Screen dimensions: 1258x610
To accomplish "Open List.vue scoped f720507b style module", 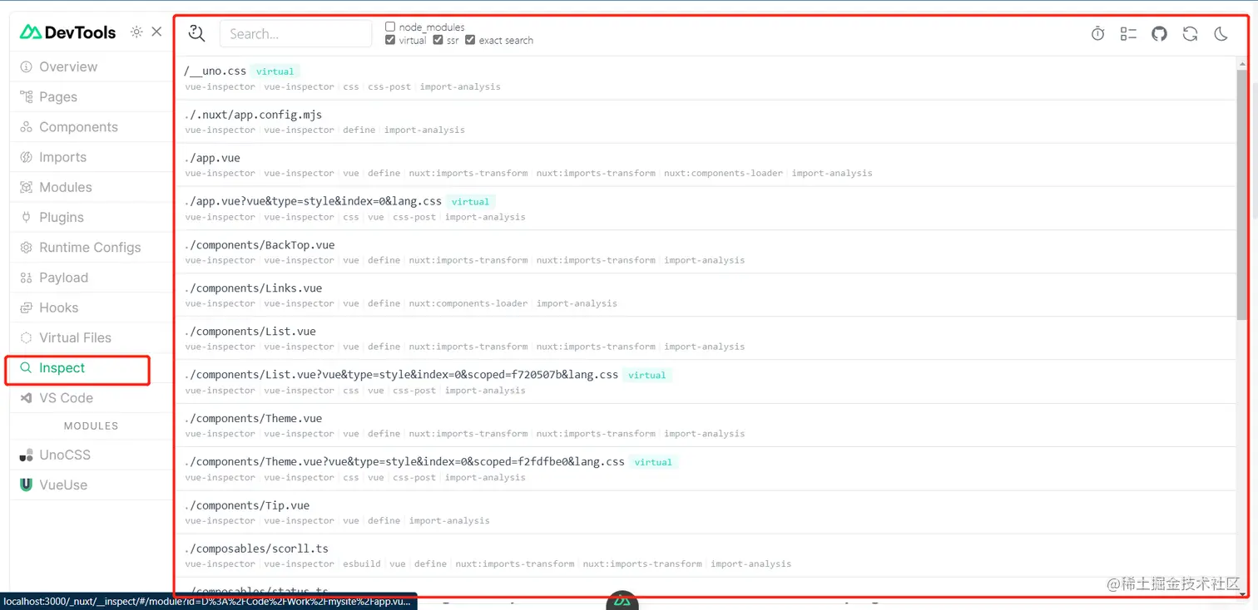I will point(706,381).
